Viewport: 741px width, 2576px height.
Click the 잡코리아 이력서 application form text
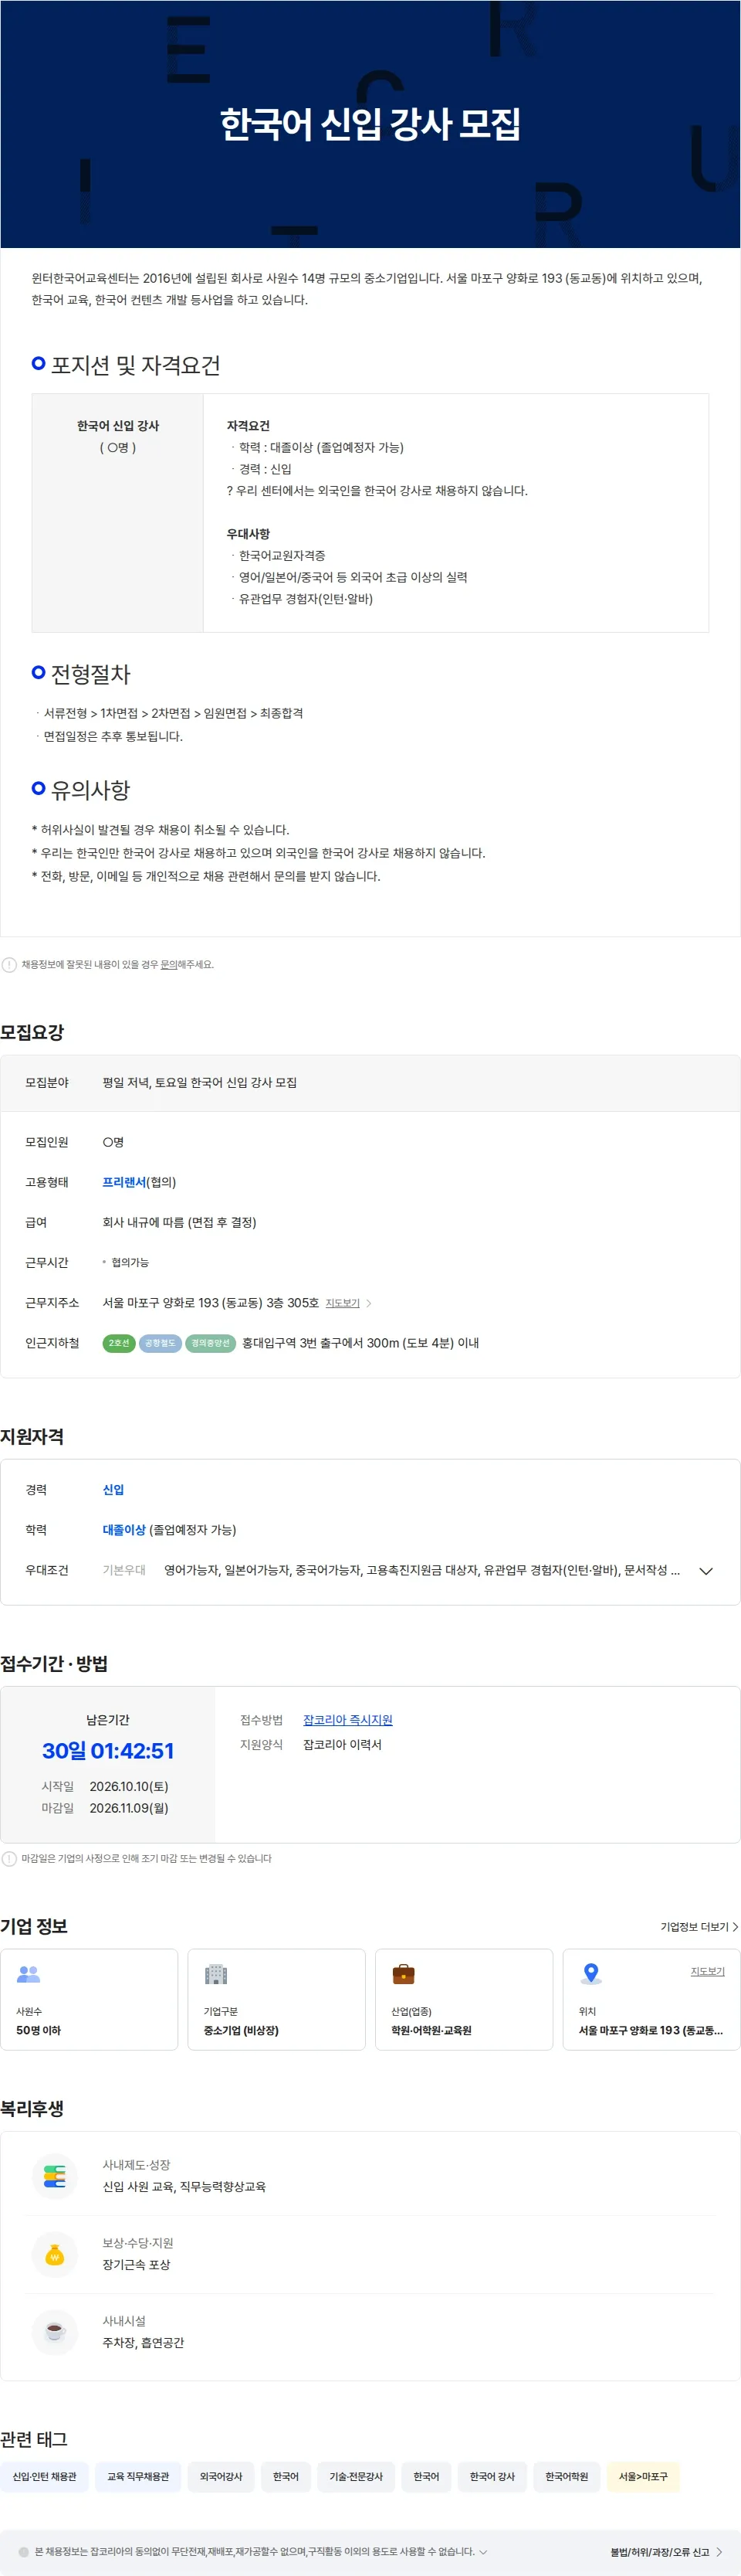coord(343,1745)
